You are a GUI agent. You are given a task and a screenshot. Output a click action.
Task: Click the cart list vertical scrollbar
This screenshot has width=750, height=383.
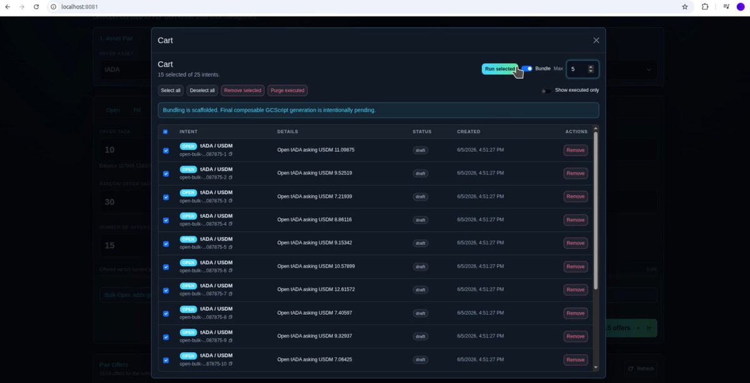(x=595, y=210)
